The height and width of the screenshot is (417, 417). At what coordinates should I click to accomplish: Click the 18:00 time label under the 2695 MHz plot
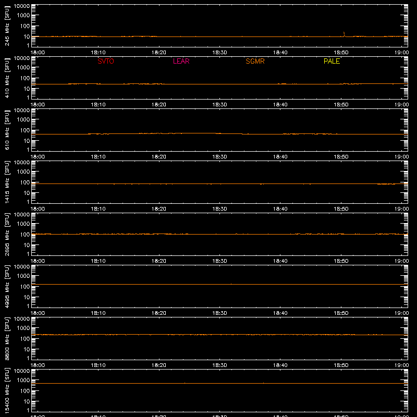coord(38,261)
